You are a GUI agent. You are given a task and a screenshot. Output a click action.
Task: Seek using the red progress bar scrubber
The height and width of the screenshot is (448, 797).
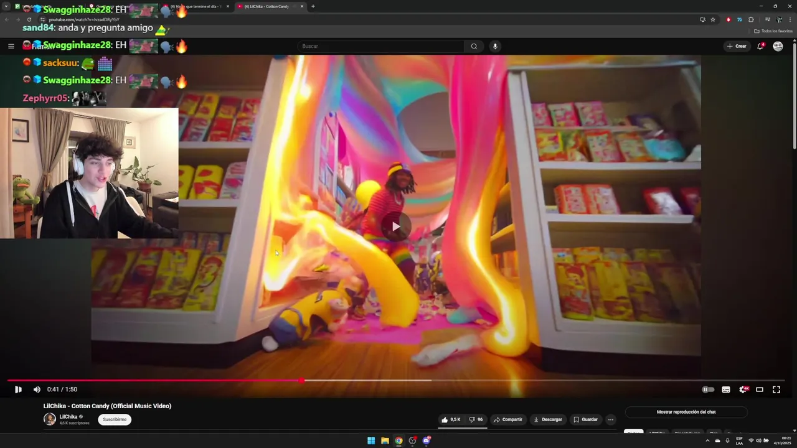click(x=301, y=380)
